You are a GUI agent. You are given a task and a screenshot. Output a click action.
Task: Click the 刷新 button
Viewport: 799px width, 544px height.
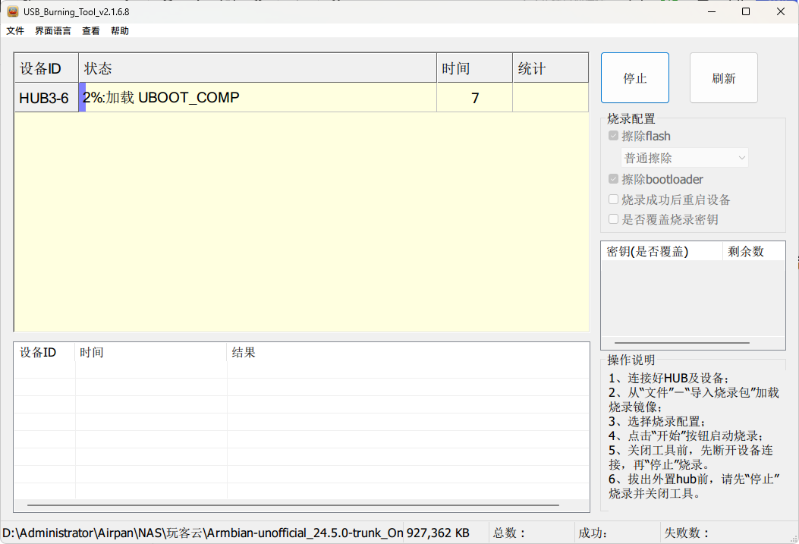point(723,78)
